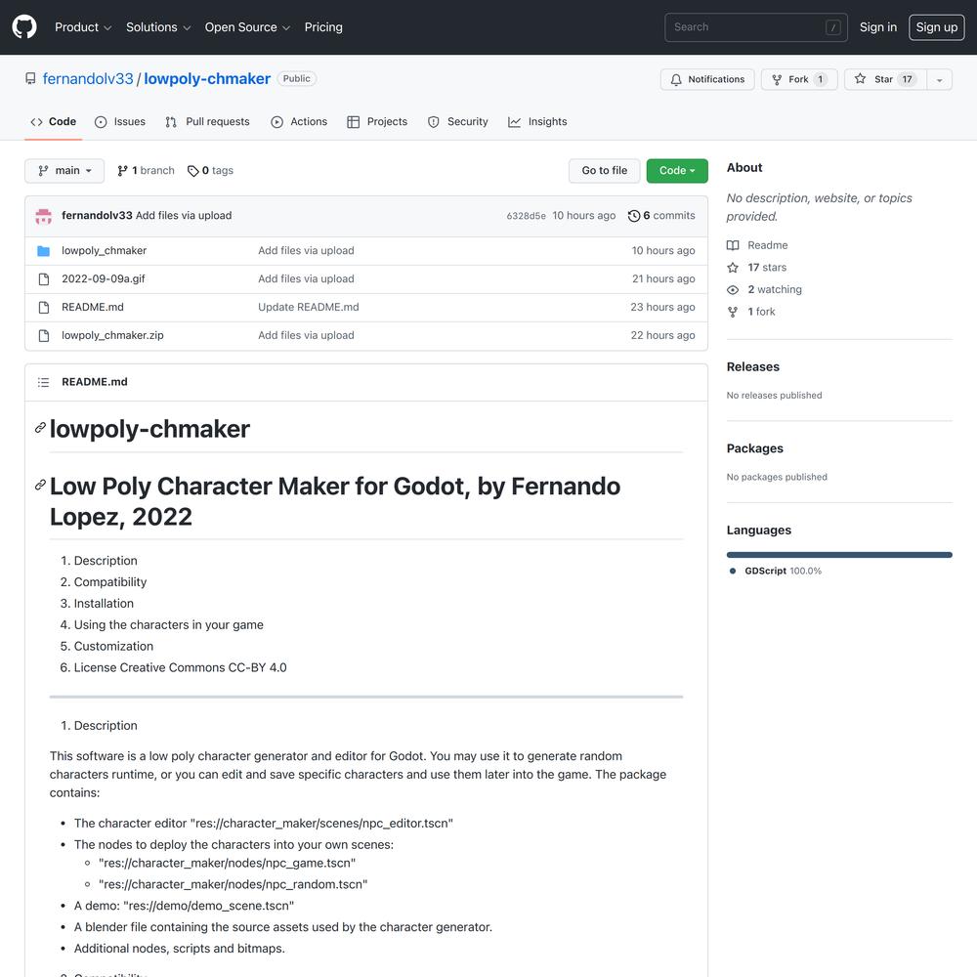977x977 pixels.
Task: Open the Projects tab
Action: (x=377, y=121)
